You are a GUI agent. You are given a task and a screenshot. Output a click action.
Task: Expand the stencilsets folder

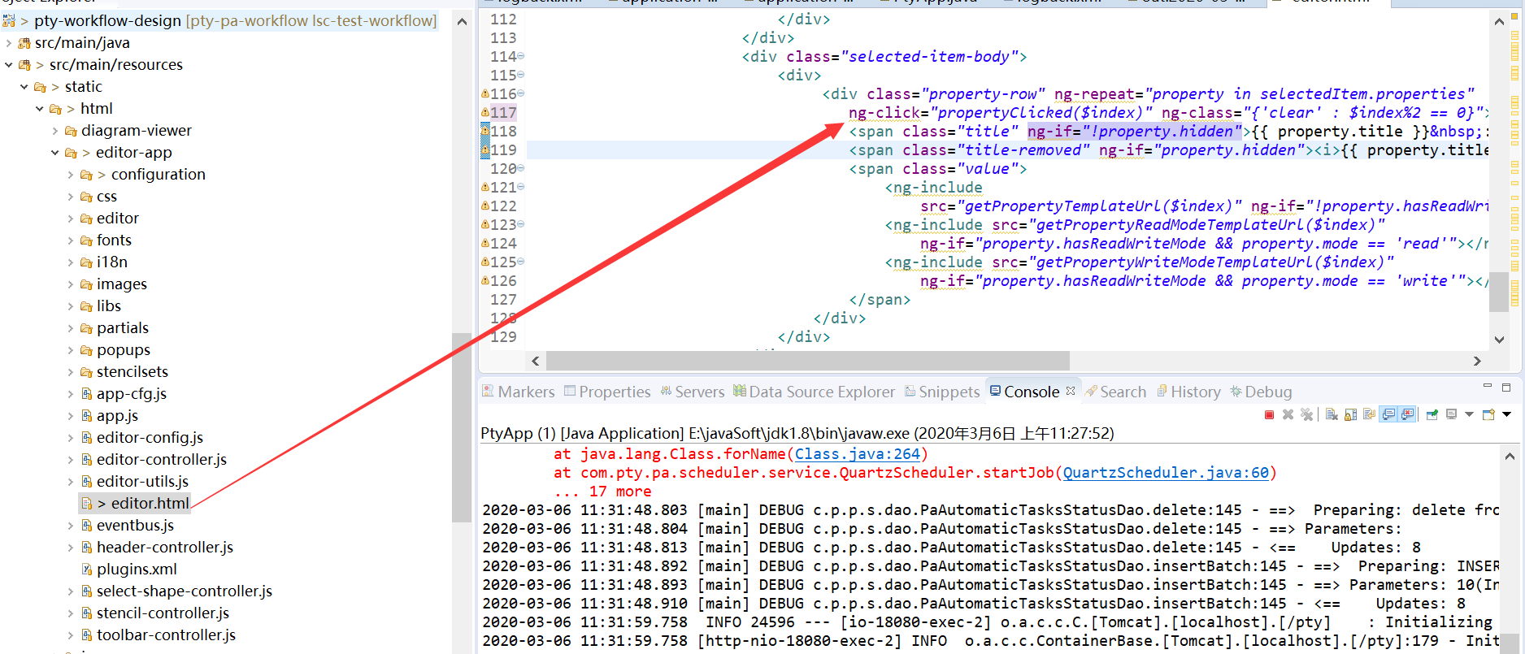coord(71,372)
